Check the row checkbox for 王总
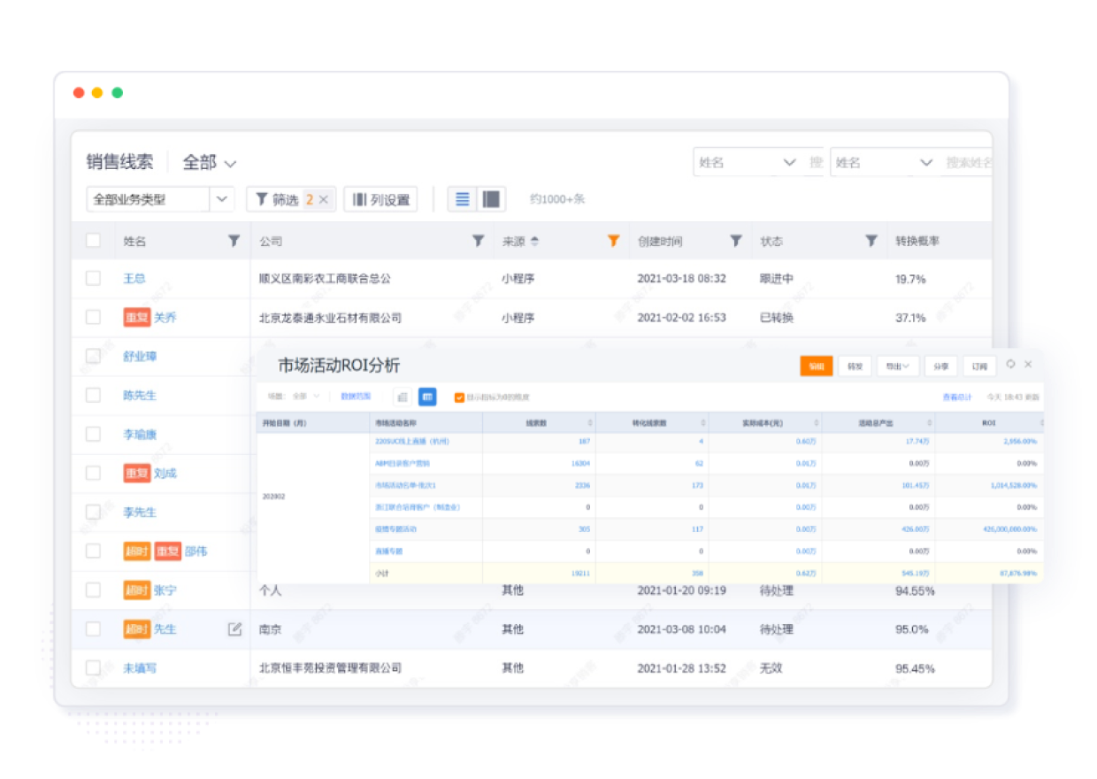Image resolution: width=1097 pixels, height=779 pixels. coord(94,279)
